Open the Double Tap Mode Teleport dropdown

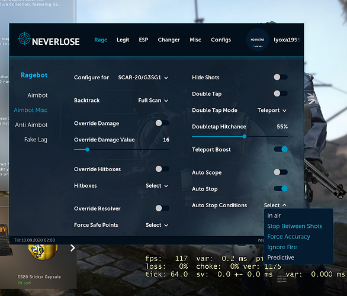click(272, 110)
